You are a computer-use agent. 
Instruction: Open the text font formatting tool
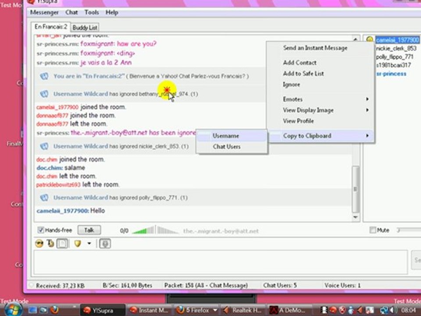(x=50, y=244)
